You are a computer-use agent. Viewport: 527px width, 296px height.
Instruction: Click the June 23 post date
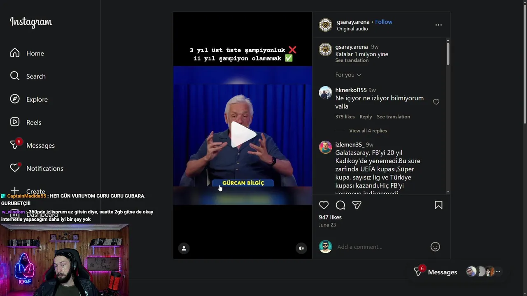[x=327, y=225]
